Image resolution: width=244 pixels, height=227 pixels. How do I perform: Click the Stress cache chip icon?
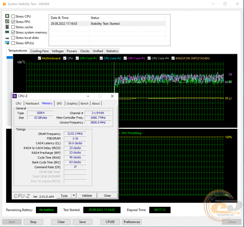(x=7, y=27)
